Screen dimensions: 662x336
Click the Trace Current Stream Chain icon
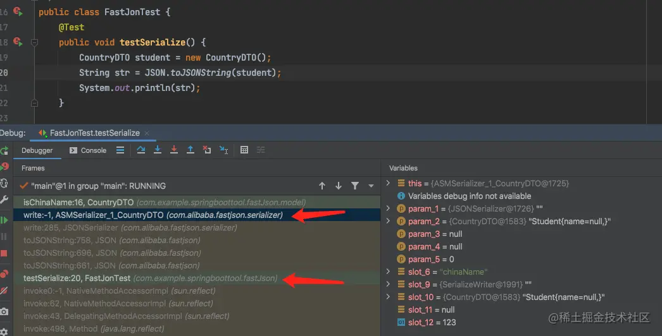261,150
